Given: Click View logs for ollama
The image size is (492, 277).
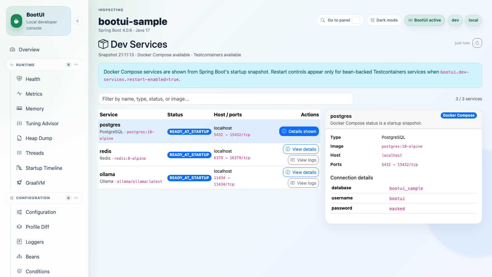Looking at the screenshot, I should click(303, 183).
